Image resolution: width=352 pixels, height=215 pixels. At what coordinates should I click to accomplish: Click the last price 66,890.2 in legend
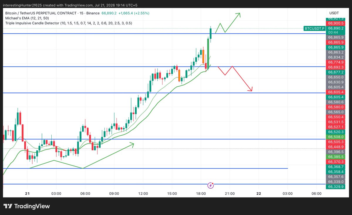coord(109,13)
